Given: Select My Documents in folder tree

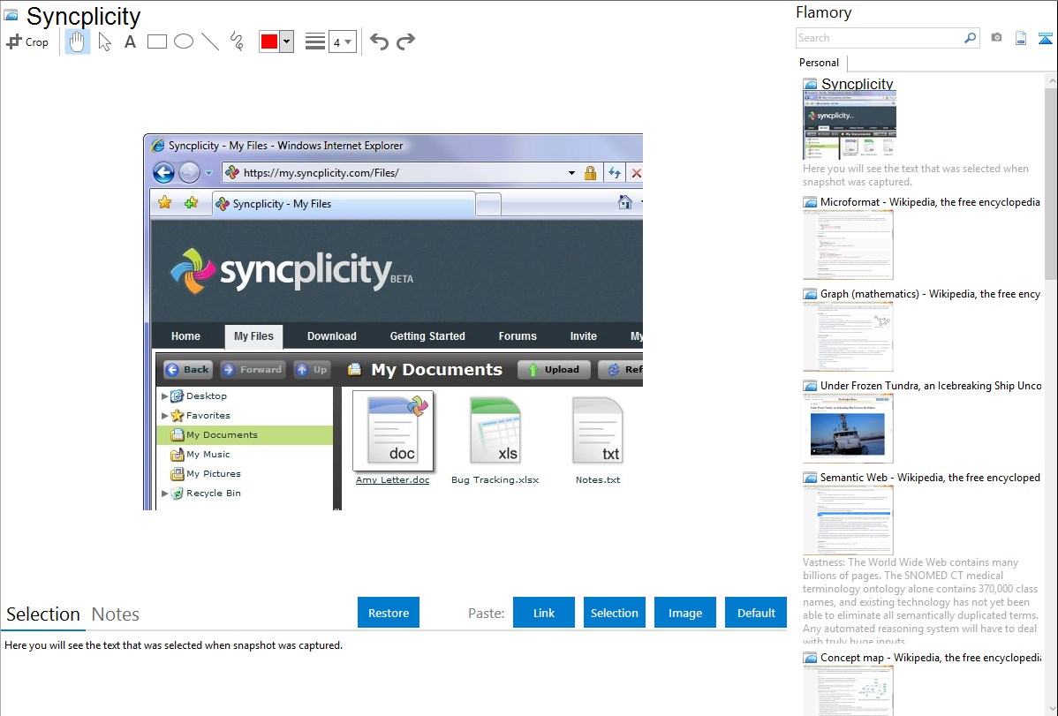Looking at the screenshot, I should [x=245, y=435].
